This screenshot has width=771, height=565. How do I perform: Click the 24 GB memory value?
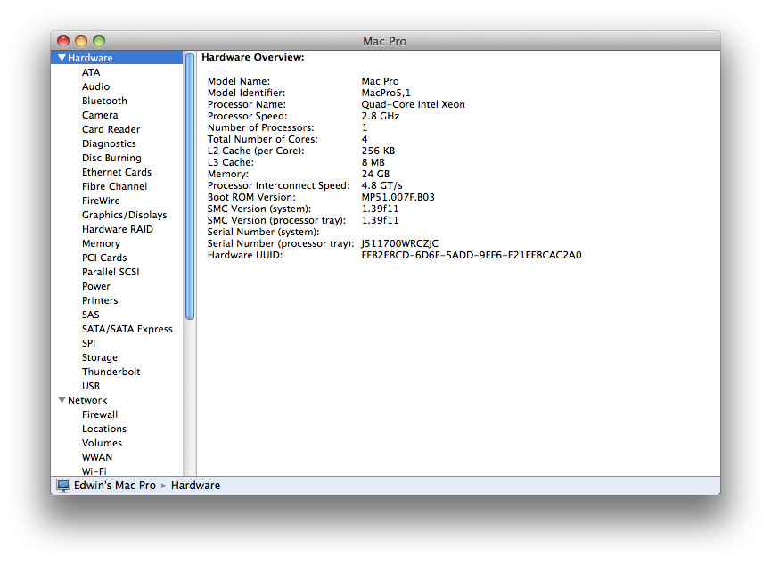(x=375, y=174)
